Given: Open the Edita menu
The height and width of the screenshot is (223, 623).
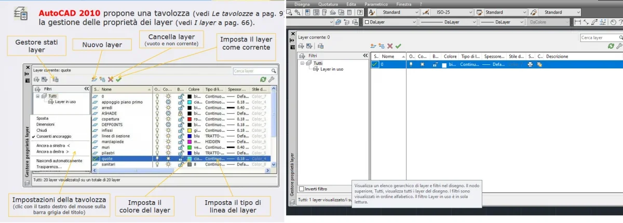Looking at the screenshot, I should point(351,4).
